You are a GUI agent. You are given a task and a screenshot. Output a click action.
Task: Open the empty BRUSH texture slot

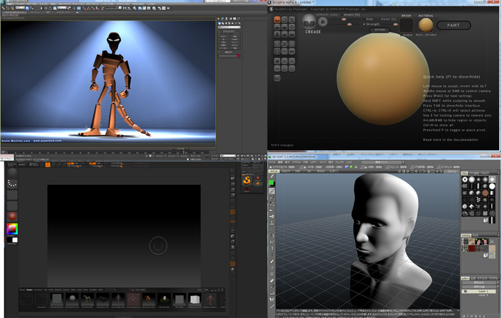click(407, 26)
